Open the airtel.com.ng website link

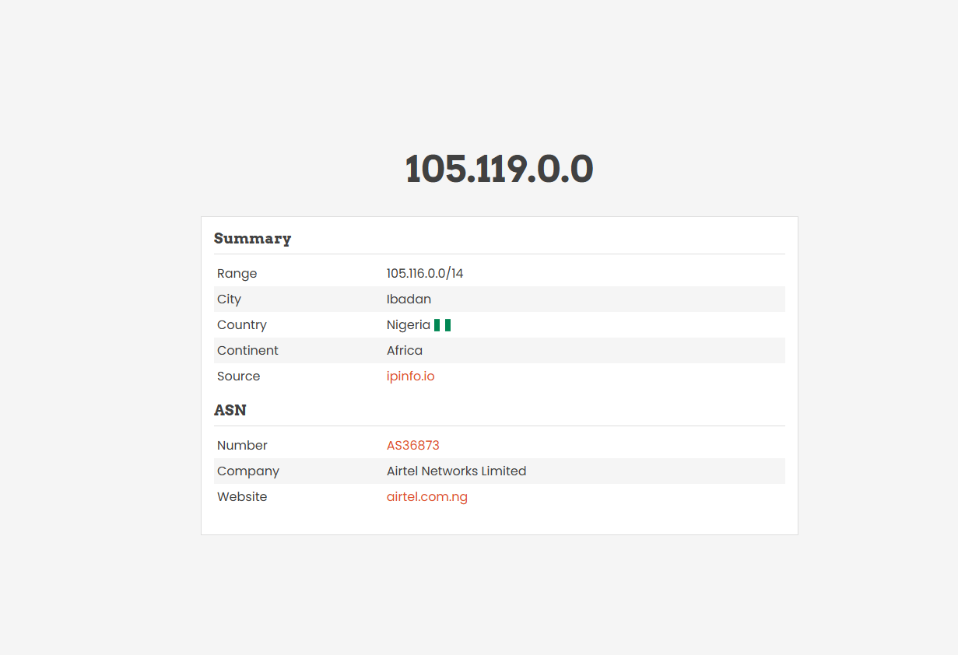pyautogui.click(x=426, y=496)
